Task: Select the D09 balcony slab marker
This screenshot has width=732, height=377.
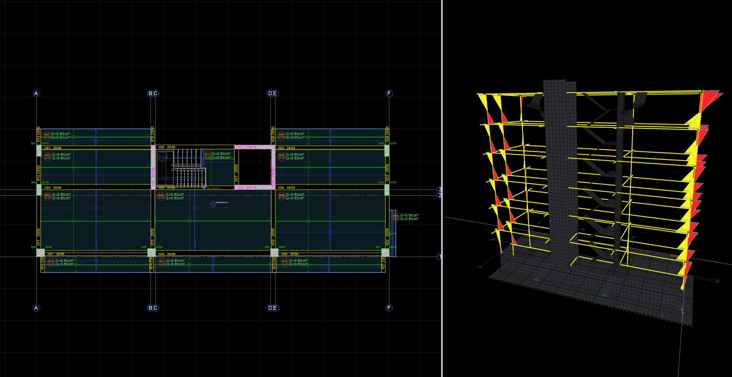Action: click(x=395, y=217)
